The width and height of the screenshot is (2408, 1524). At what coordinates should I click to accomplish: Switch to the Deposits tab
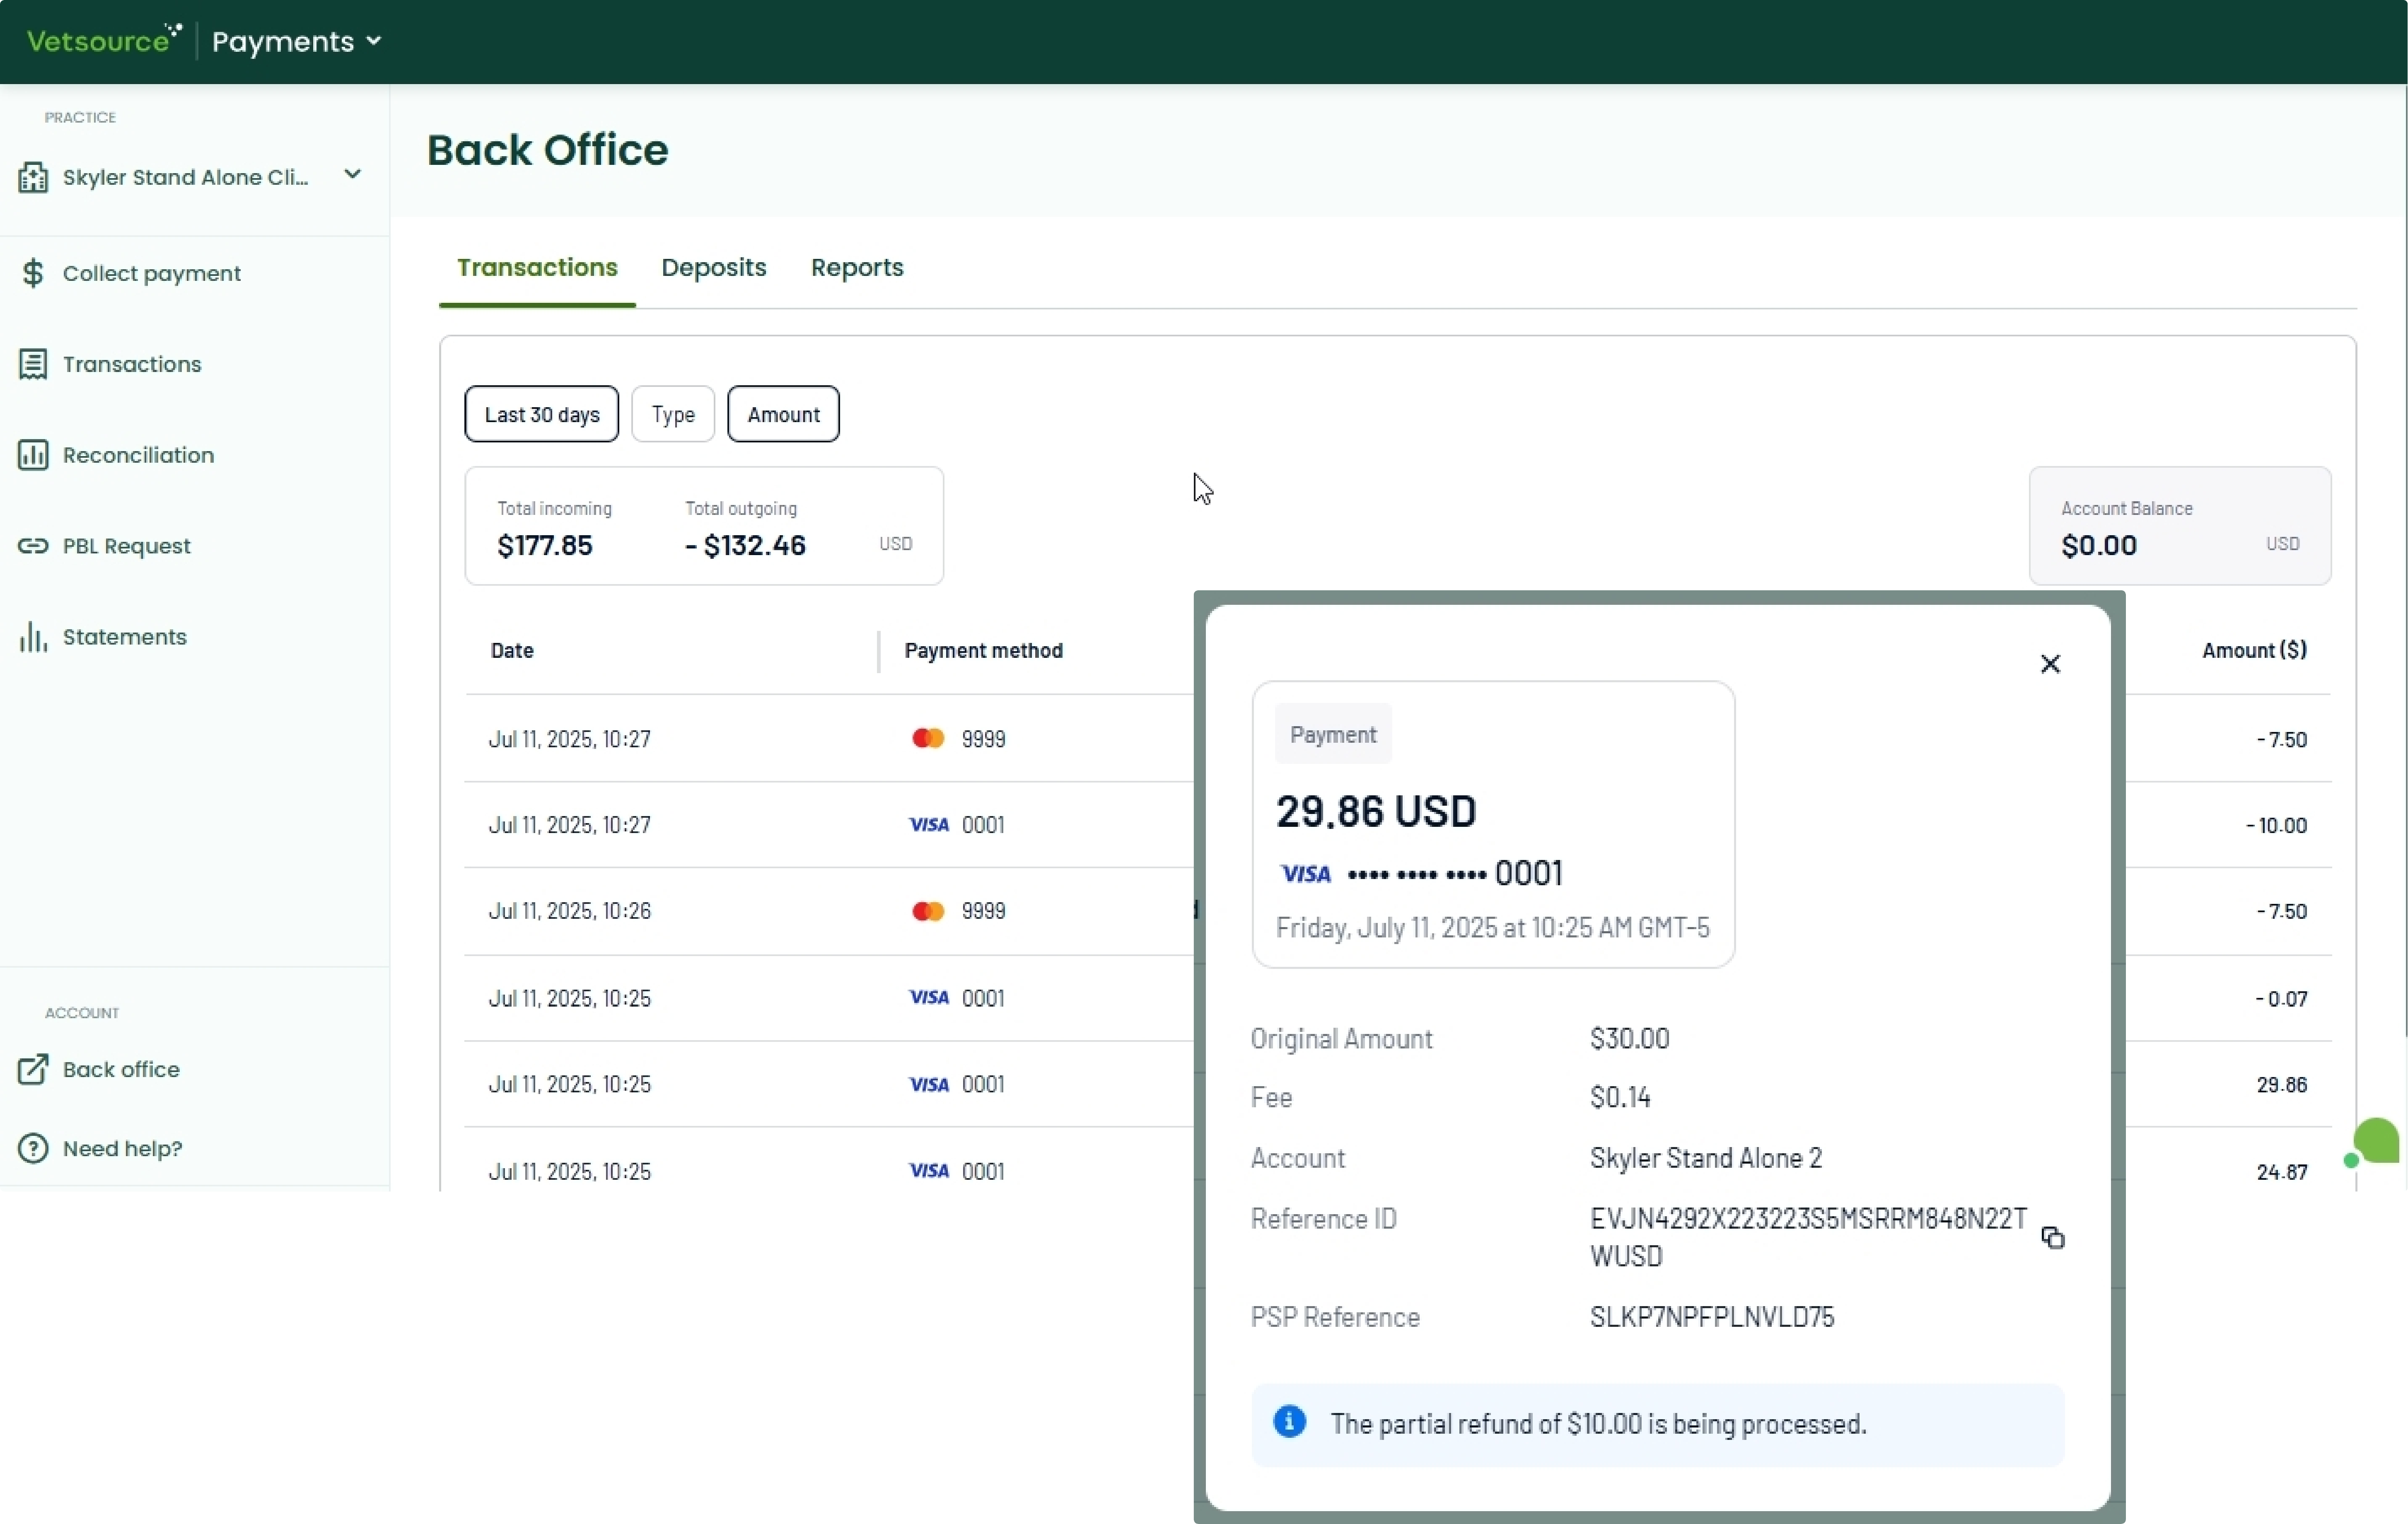(714, 268)
